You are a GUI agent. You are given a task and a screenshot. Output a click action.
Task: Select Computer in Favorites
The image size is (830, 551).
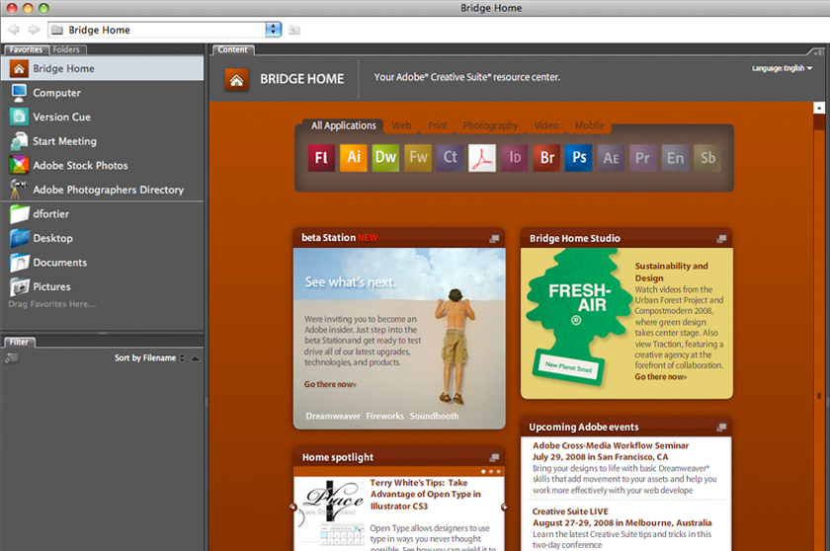[x=102, y=93]
